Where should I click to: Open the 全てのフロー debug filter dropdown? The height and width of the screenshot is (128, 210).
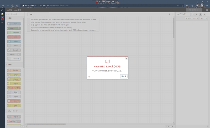click(x=192, y=18)
